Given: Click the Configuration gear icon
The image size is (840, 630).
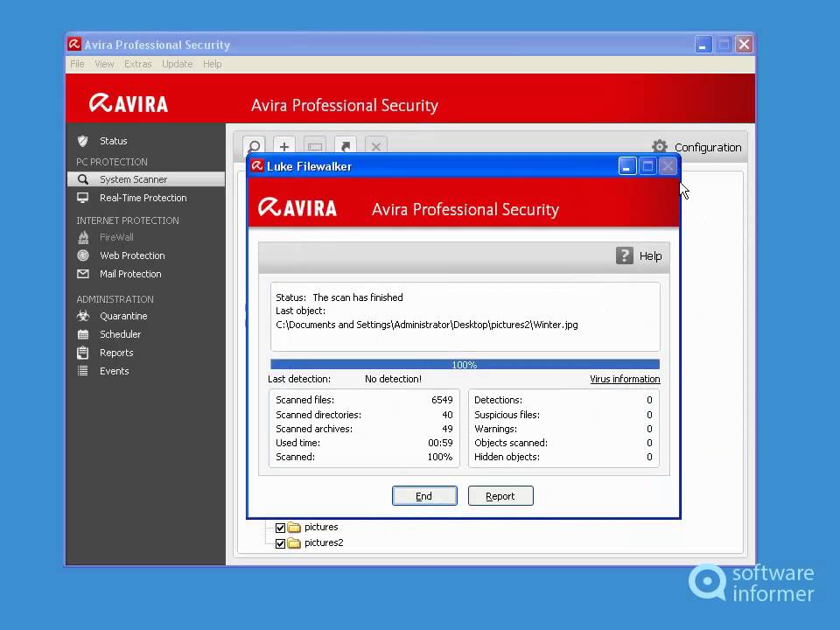Looking at the screenshot, I should pyautogui.click(x=660, y=147).
